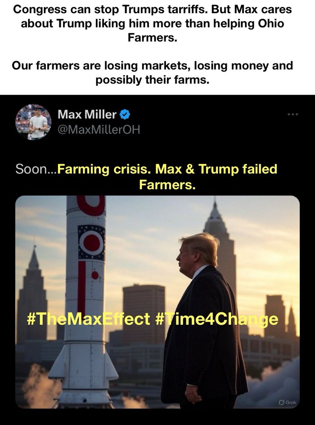Click the Ohio flag emblem on the rocket

pyautogui.click(x=91, y=243)
